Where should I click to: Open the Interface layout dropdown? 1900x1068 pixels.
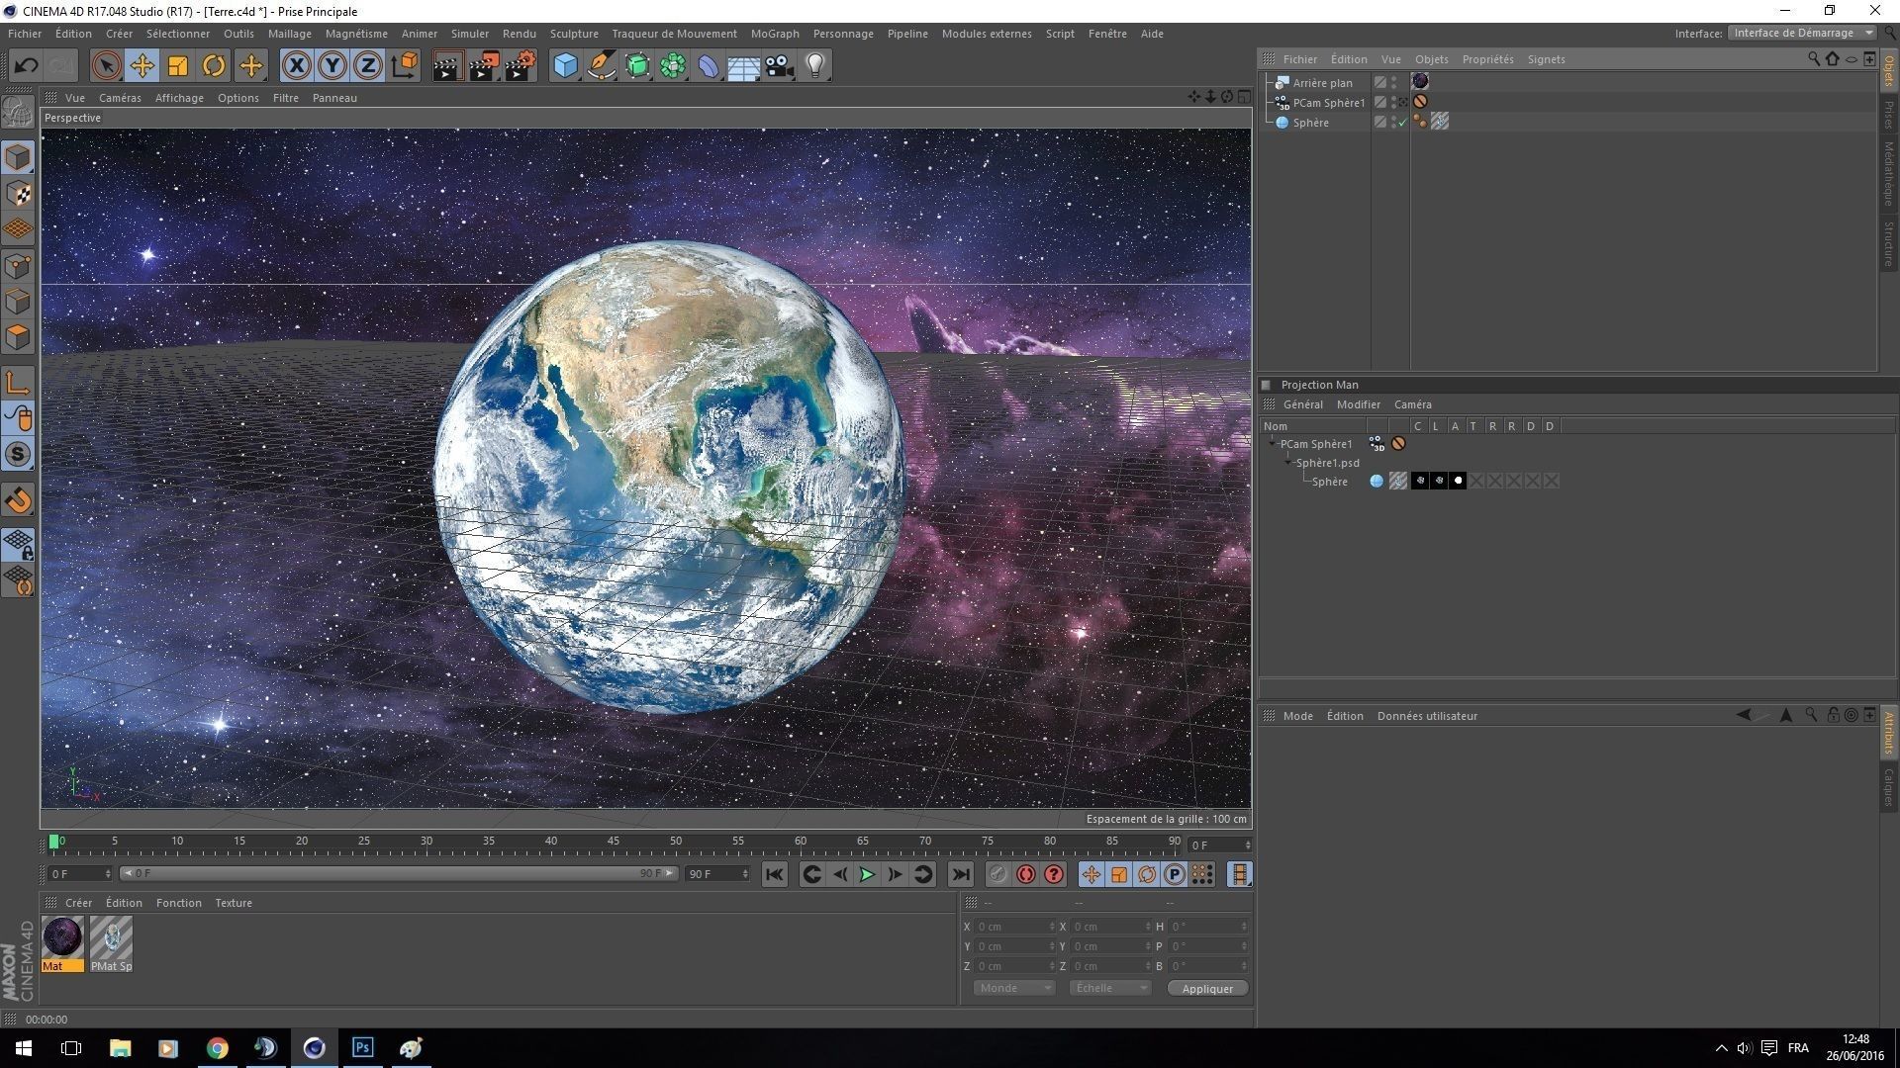click(1801, 33)
